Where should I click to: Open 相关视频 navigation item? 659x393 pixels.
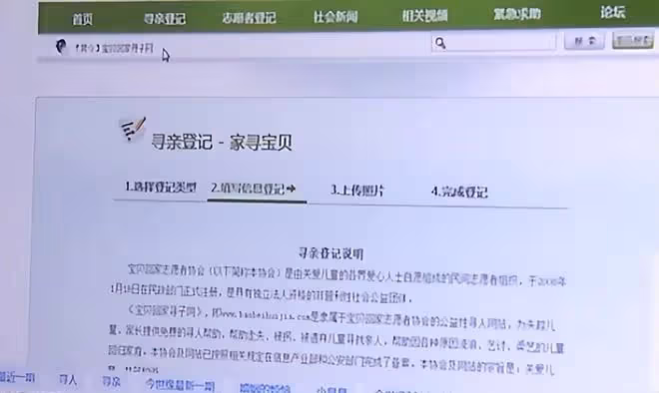click(x=424, y=16)
